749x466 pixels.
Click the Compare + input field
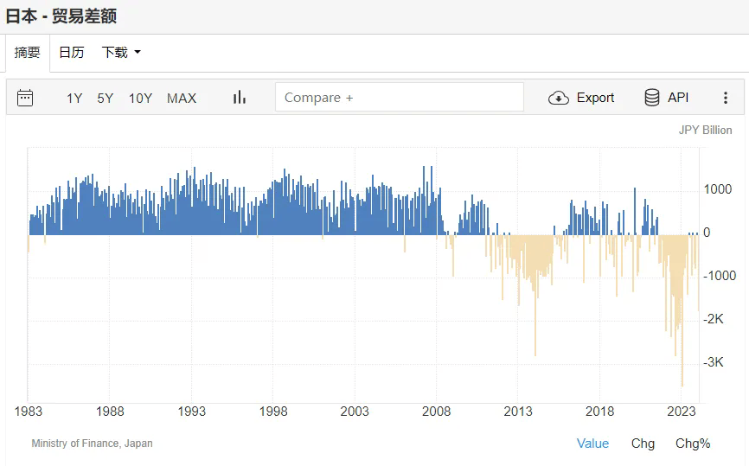pyautogui.click(x=399, y=98)
